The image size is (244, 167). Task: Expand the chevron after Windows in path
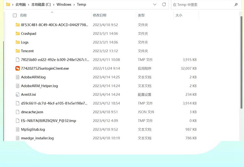pos(74,5)
